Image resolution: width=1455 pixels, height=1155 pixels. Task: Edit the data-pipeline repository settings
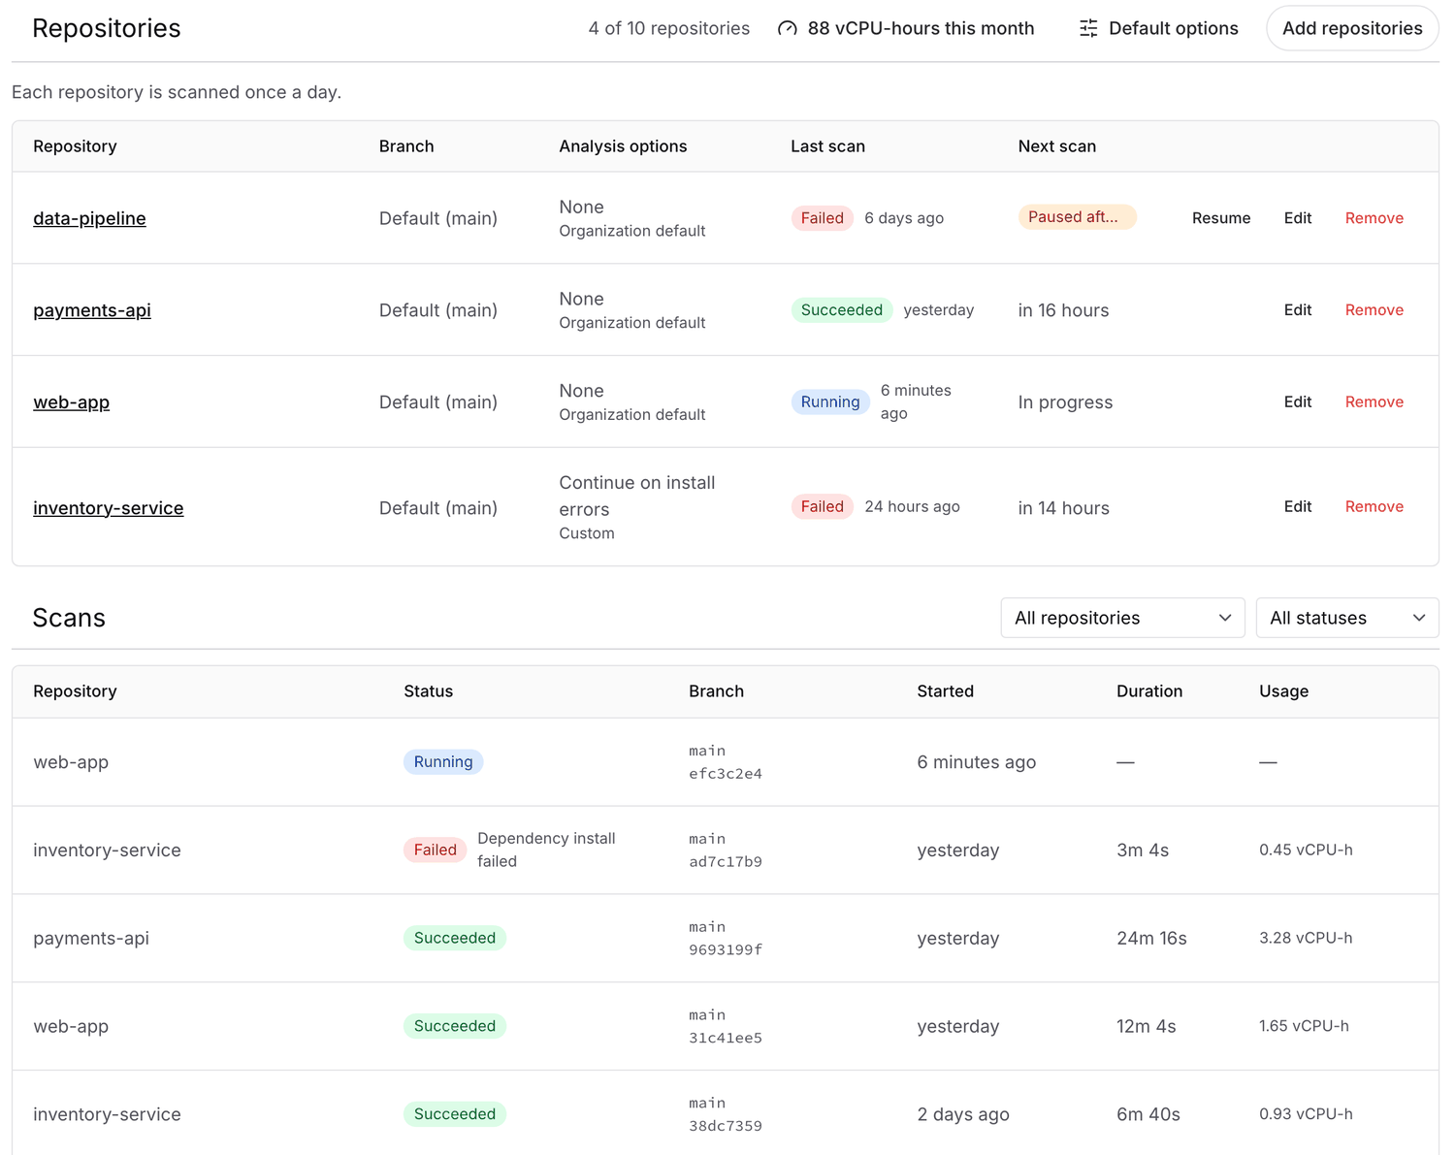click(x=1298, y=218)
